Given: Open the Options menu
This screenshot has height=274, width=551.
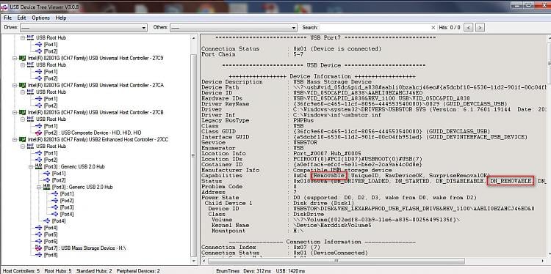Looking at the screenshot, I should pyautogui.click(x=40, y=18).
